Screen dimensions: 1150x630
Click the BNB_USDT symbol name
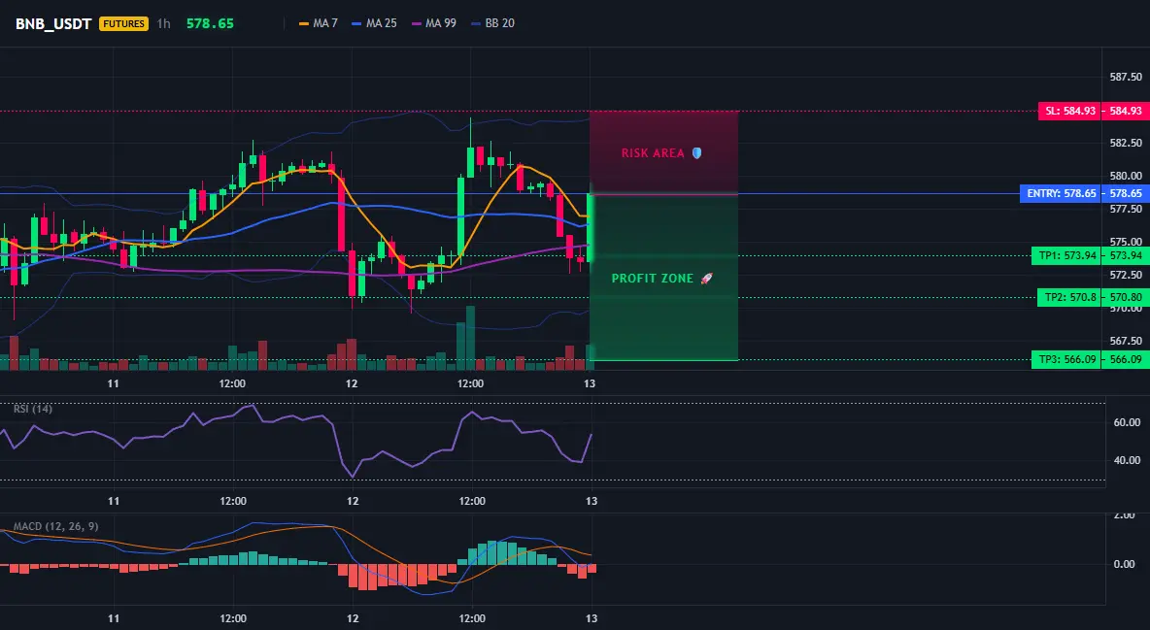(x=53, y=23)
